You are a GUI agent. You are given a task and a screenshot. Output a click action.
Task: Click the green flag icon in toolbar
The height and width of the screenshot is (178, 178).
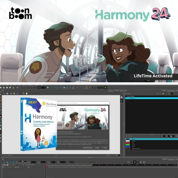click(x=106, y=88)
